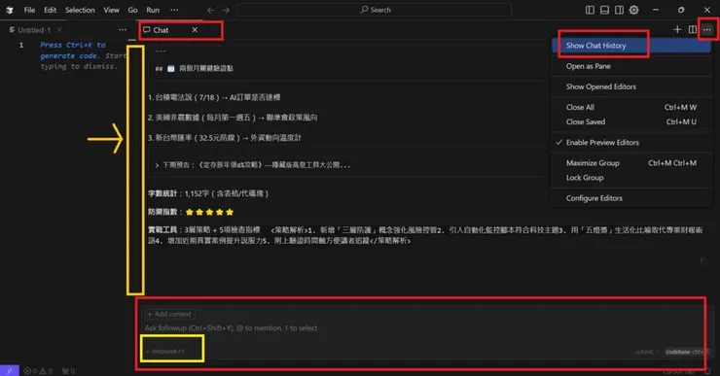Split the chat editor with the split icon
Screen dimensions: 720x376
(x=693, y=30)
